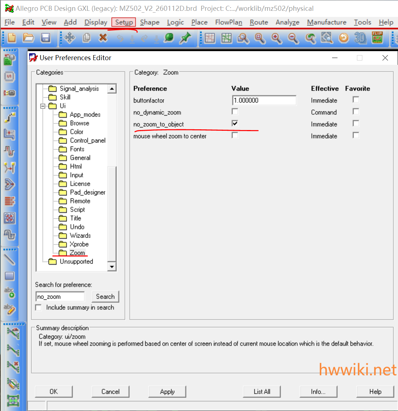Click the Flip design icon
The height and width of the screenshot is (411, 398).
pos(377,38)
